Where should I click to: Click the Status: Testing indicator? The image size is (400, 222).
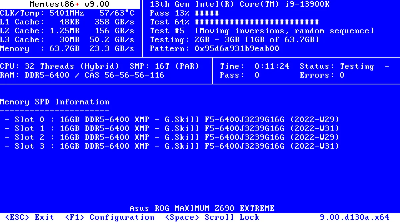pos(337,66)
